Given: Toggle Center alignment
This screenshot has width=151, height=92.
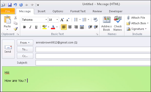Looking at the screenshot, I should tap(70, 27).
